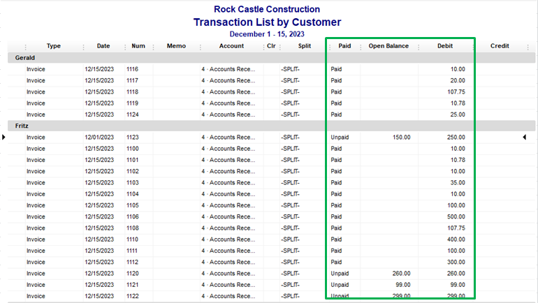Click the Clr column header
This screenshot has width=538, height=303.
tap(271, 46)
